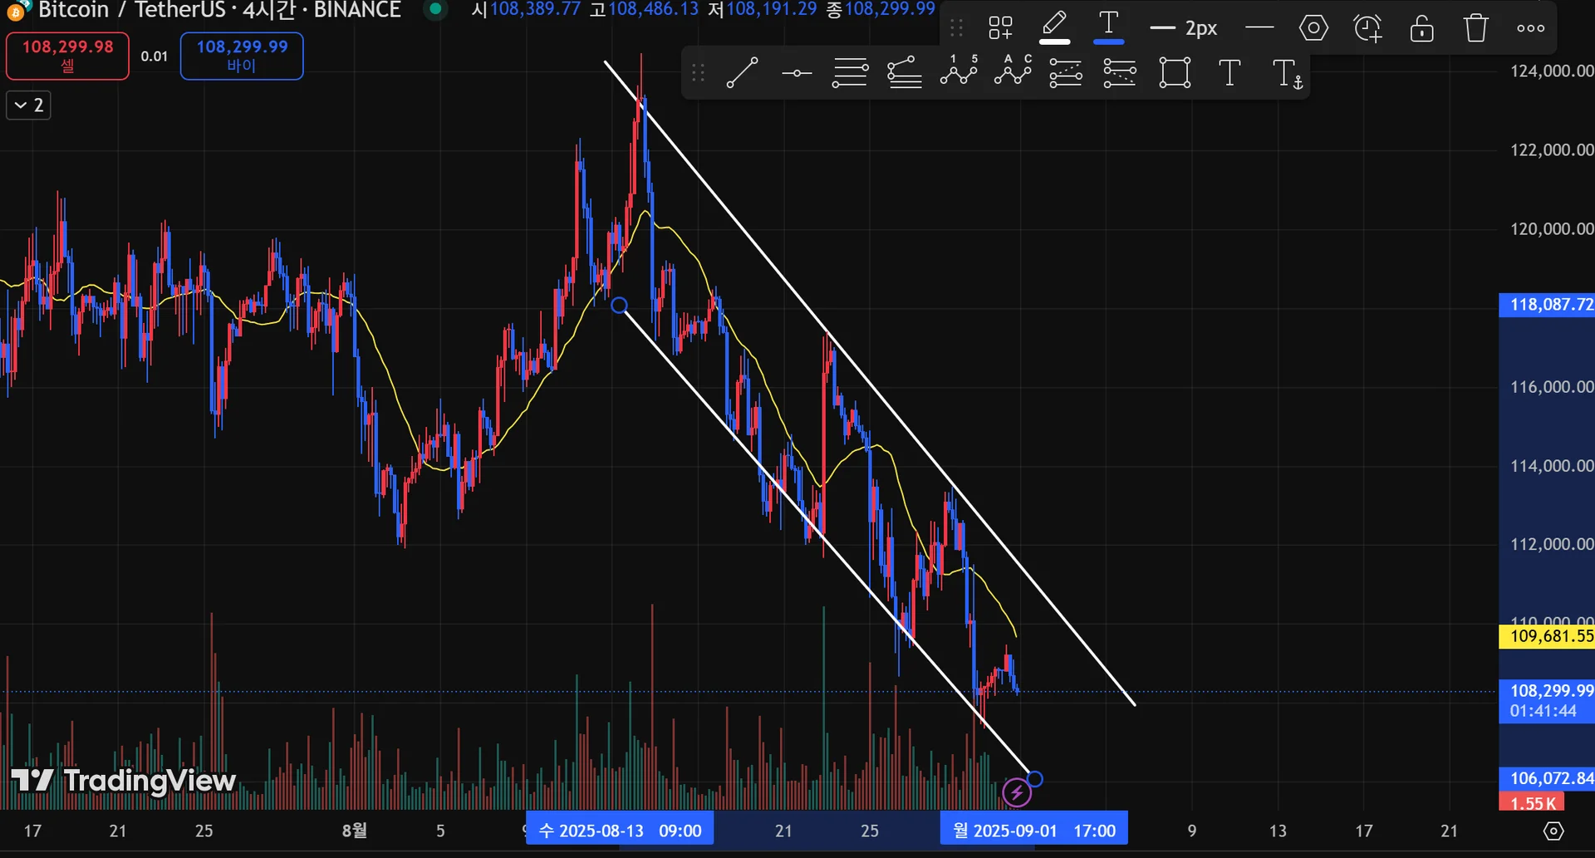The image size is (1595, 858).
Task: Click the red 108,299.98 sell button
Action: (x=67, y=56)
